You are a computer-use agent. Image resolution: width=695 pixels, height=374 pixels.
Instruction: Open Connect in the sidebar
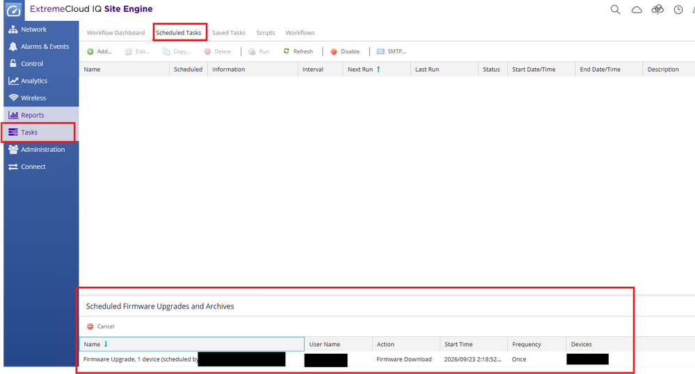[x=41, y=167]
